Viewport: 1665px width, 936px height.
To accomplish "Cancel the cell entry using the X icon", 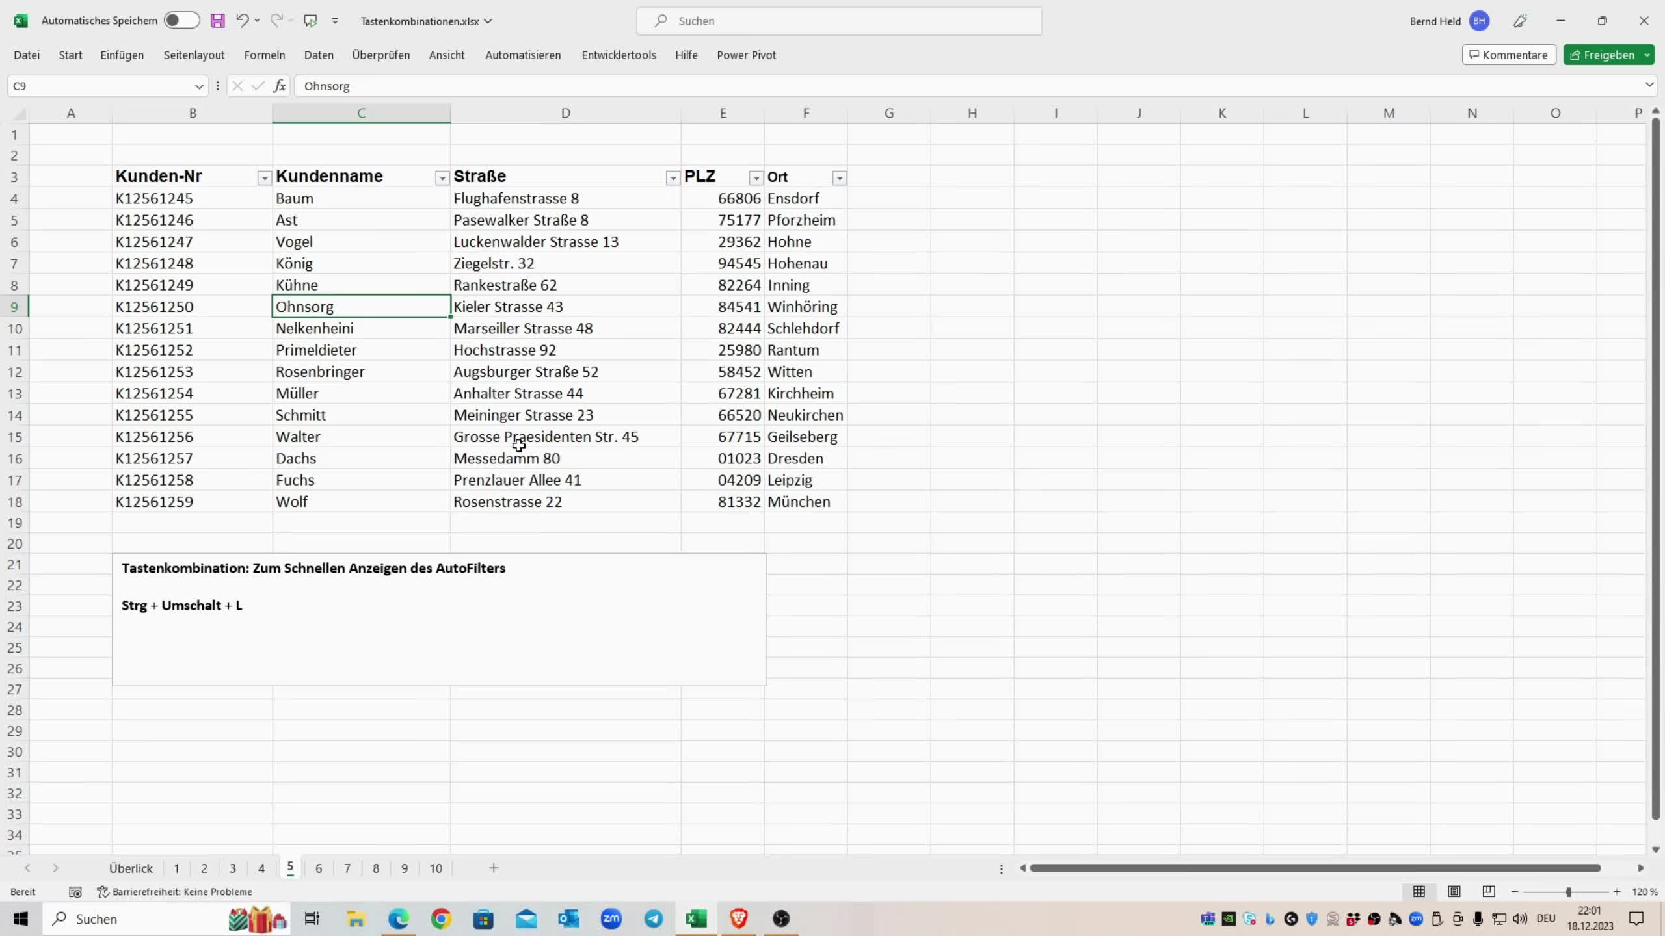I will pyautogui.click(x=237, y=85).
